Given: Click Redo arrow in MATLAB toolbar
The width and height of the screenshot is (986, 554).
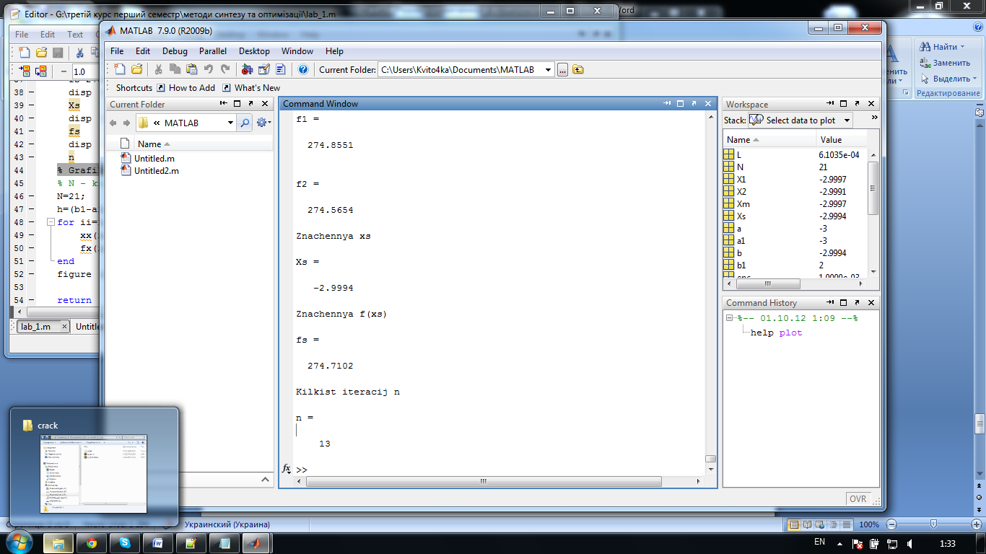Looking at the screenshot, I should 225,69.
